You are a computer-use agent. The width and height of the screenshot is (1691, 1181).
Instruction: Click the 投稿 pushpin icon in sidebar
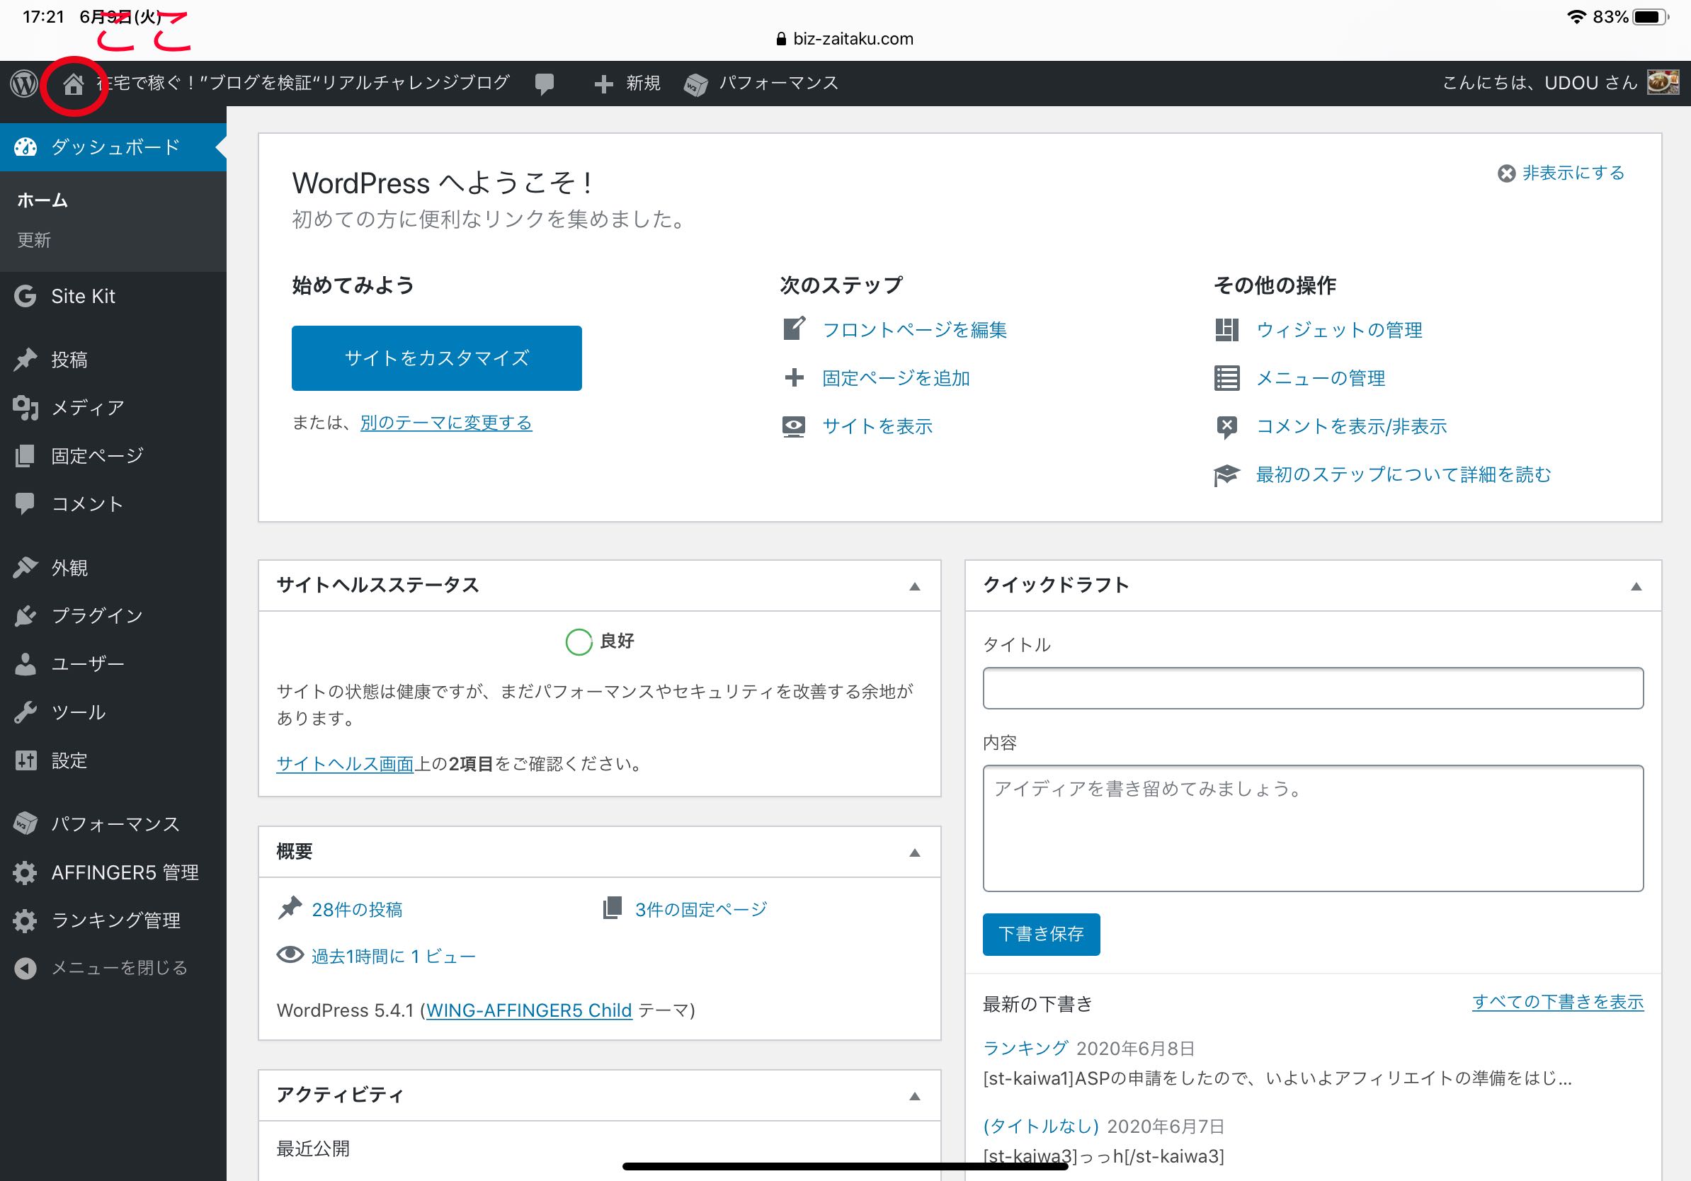pos(25,359)
